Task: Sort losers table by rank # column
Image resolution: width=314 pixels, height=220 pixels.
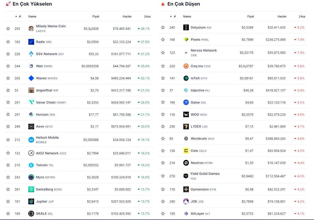Action: 174,16
